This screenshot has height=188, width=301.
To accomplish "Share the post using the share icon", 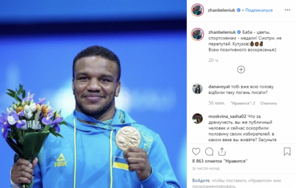I will (222, 151).
